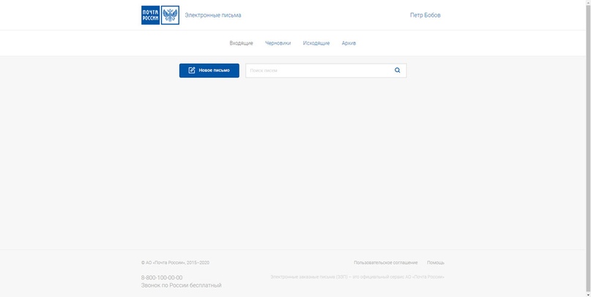Click the Электронные письма header title

pyautogui.click(x=212, y=15)
